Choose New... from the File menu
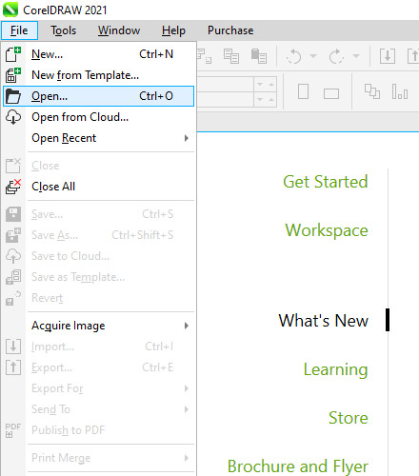Viewport: 419px width, 476px height. point(98,54)
